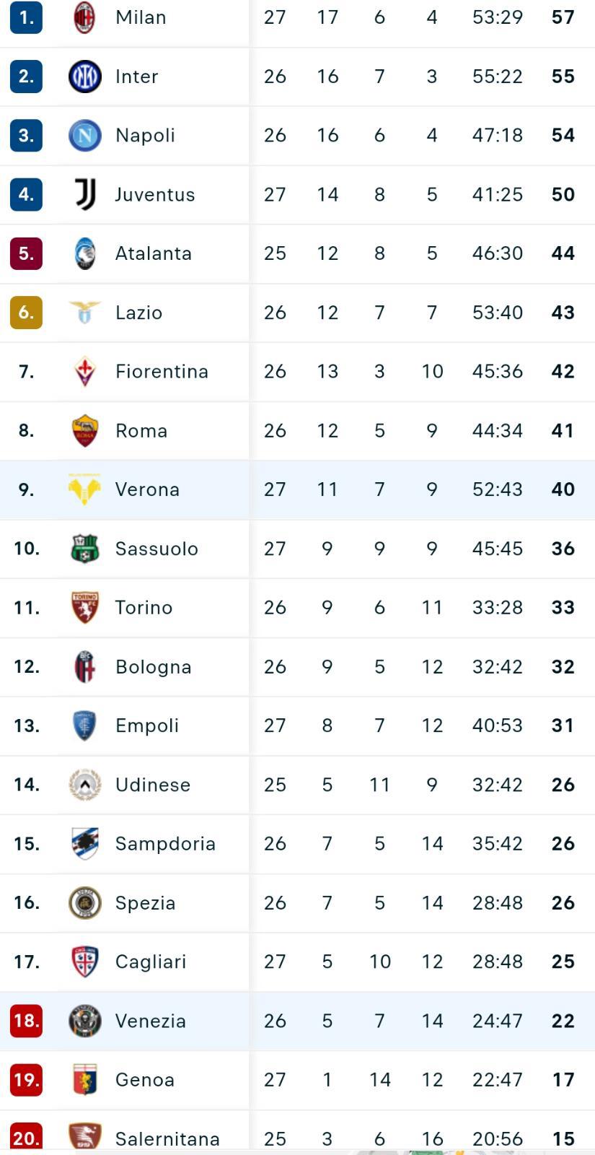Click the Roma wolf badge
Image resolution: width=595 pixels, height=1155 pixels.
[84, 431]
